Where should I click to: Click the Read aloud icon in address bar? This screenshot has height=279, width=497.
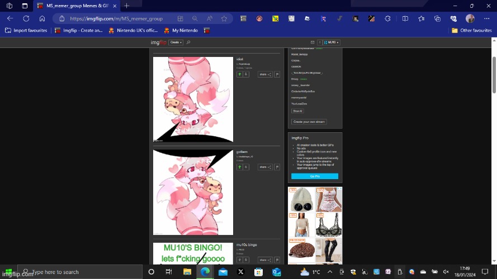[210, 18]
